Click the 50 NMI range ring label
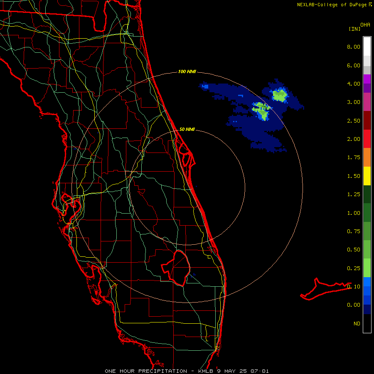This screenshot has height=374, width=374. pyautogui.click(x=187, y=130)
